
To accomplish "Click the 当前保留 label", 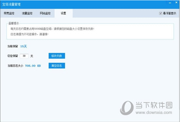I will [x=13, y=46].
